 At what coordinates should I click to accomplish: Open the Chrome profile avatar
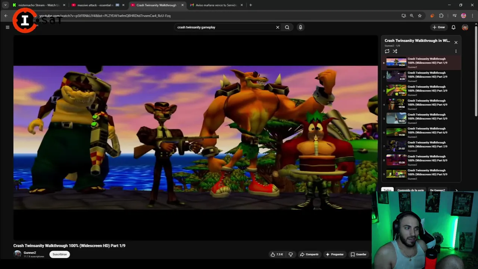click(463, 16)
